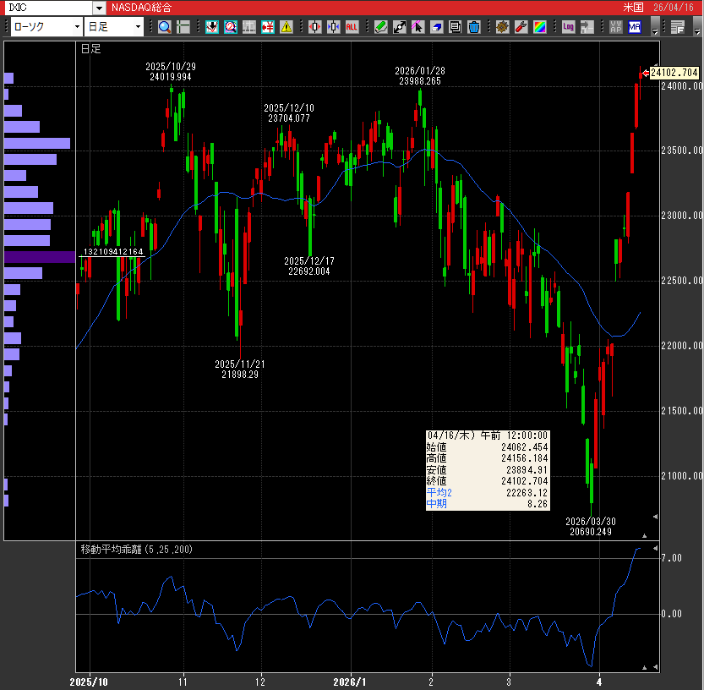Toggle the Log scale button

[x=569, y=27]
